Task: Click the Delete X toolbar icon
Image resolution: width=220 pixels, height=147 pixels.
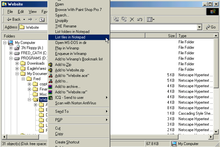Action: 132,19
